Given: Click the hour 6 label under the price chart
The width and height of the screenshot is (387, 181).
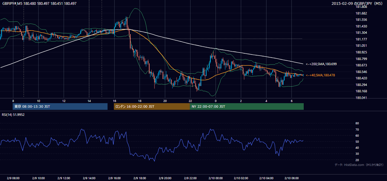Looking at the screenshot, I should 291,101.
